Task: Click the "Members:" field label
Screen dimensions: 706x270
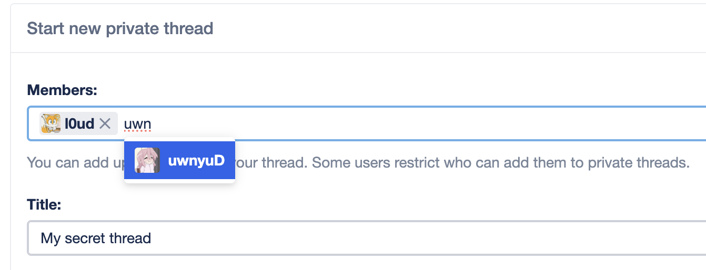Action: point(62,90)
